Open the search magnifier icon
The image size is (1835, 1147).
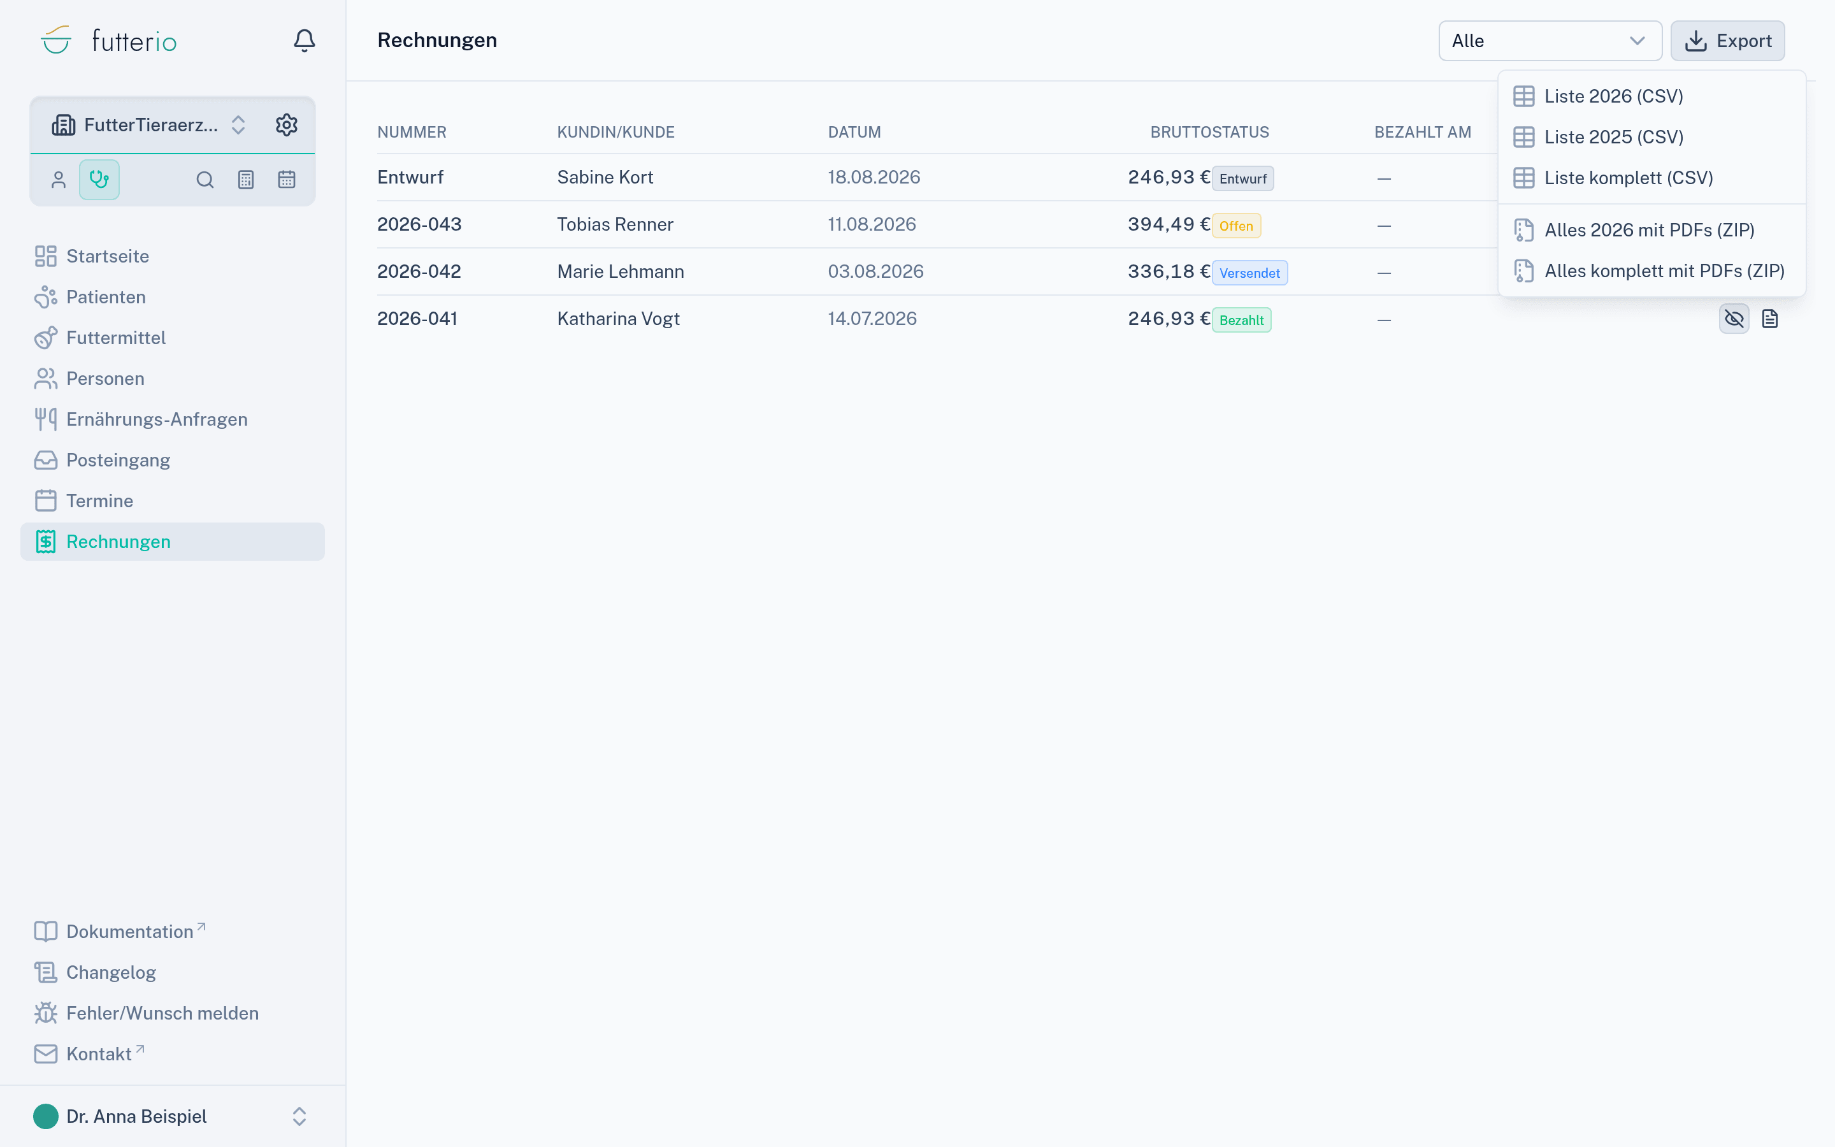click(205, 180)
